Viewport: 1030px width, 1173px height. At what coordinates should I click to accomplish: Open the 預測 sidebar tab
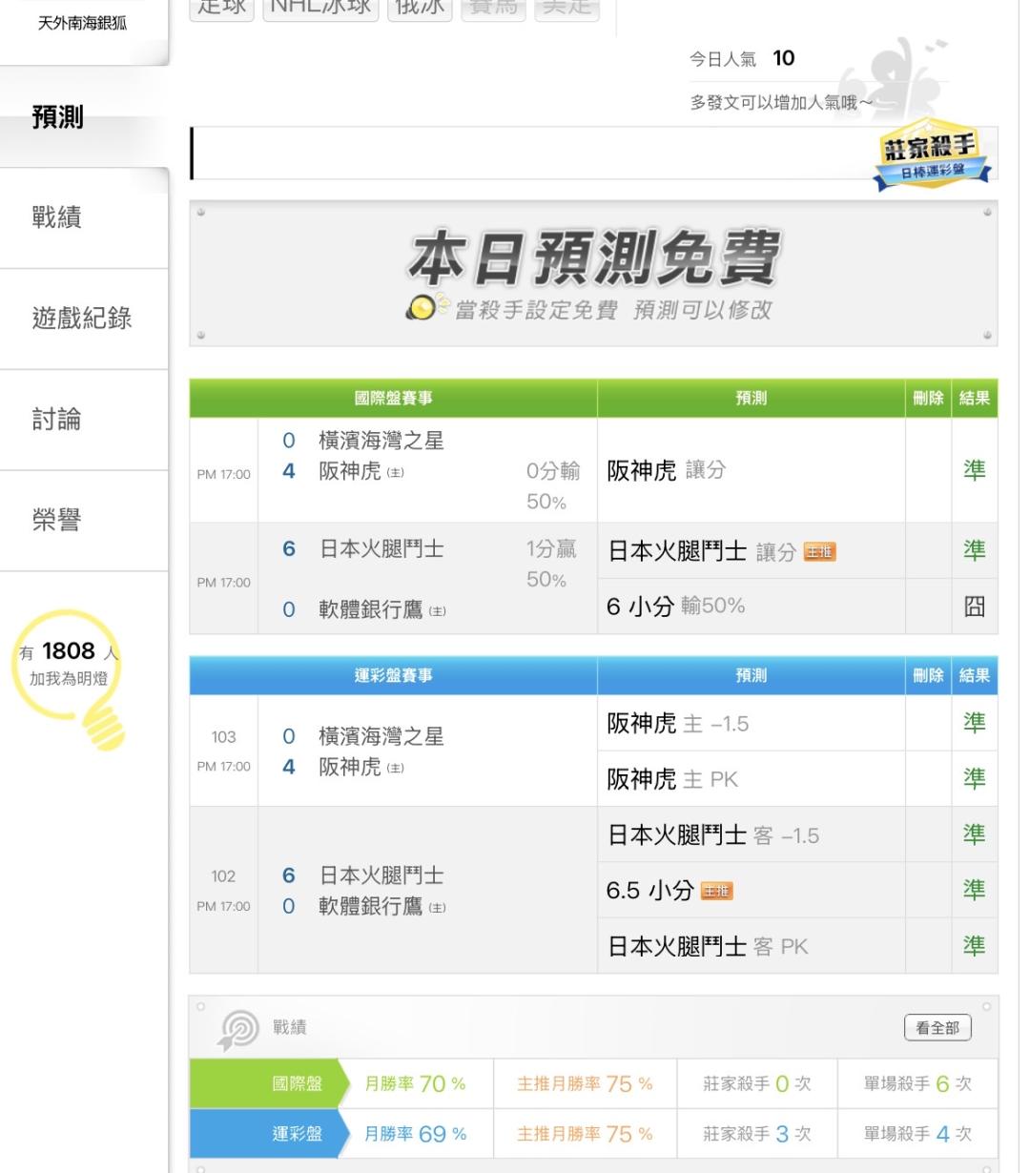[x=59, y=117]
